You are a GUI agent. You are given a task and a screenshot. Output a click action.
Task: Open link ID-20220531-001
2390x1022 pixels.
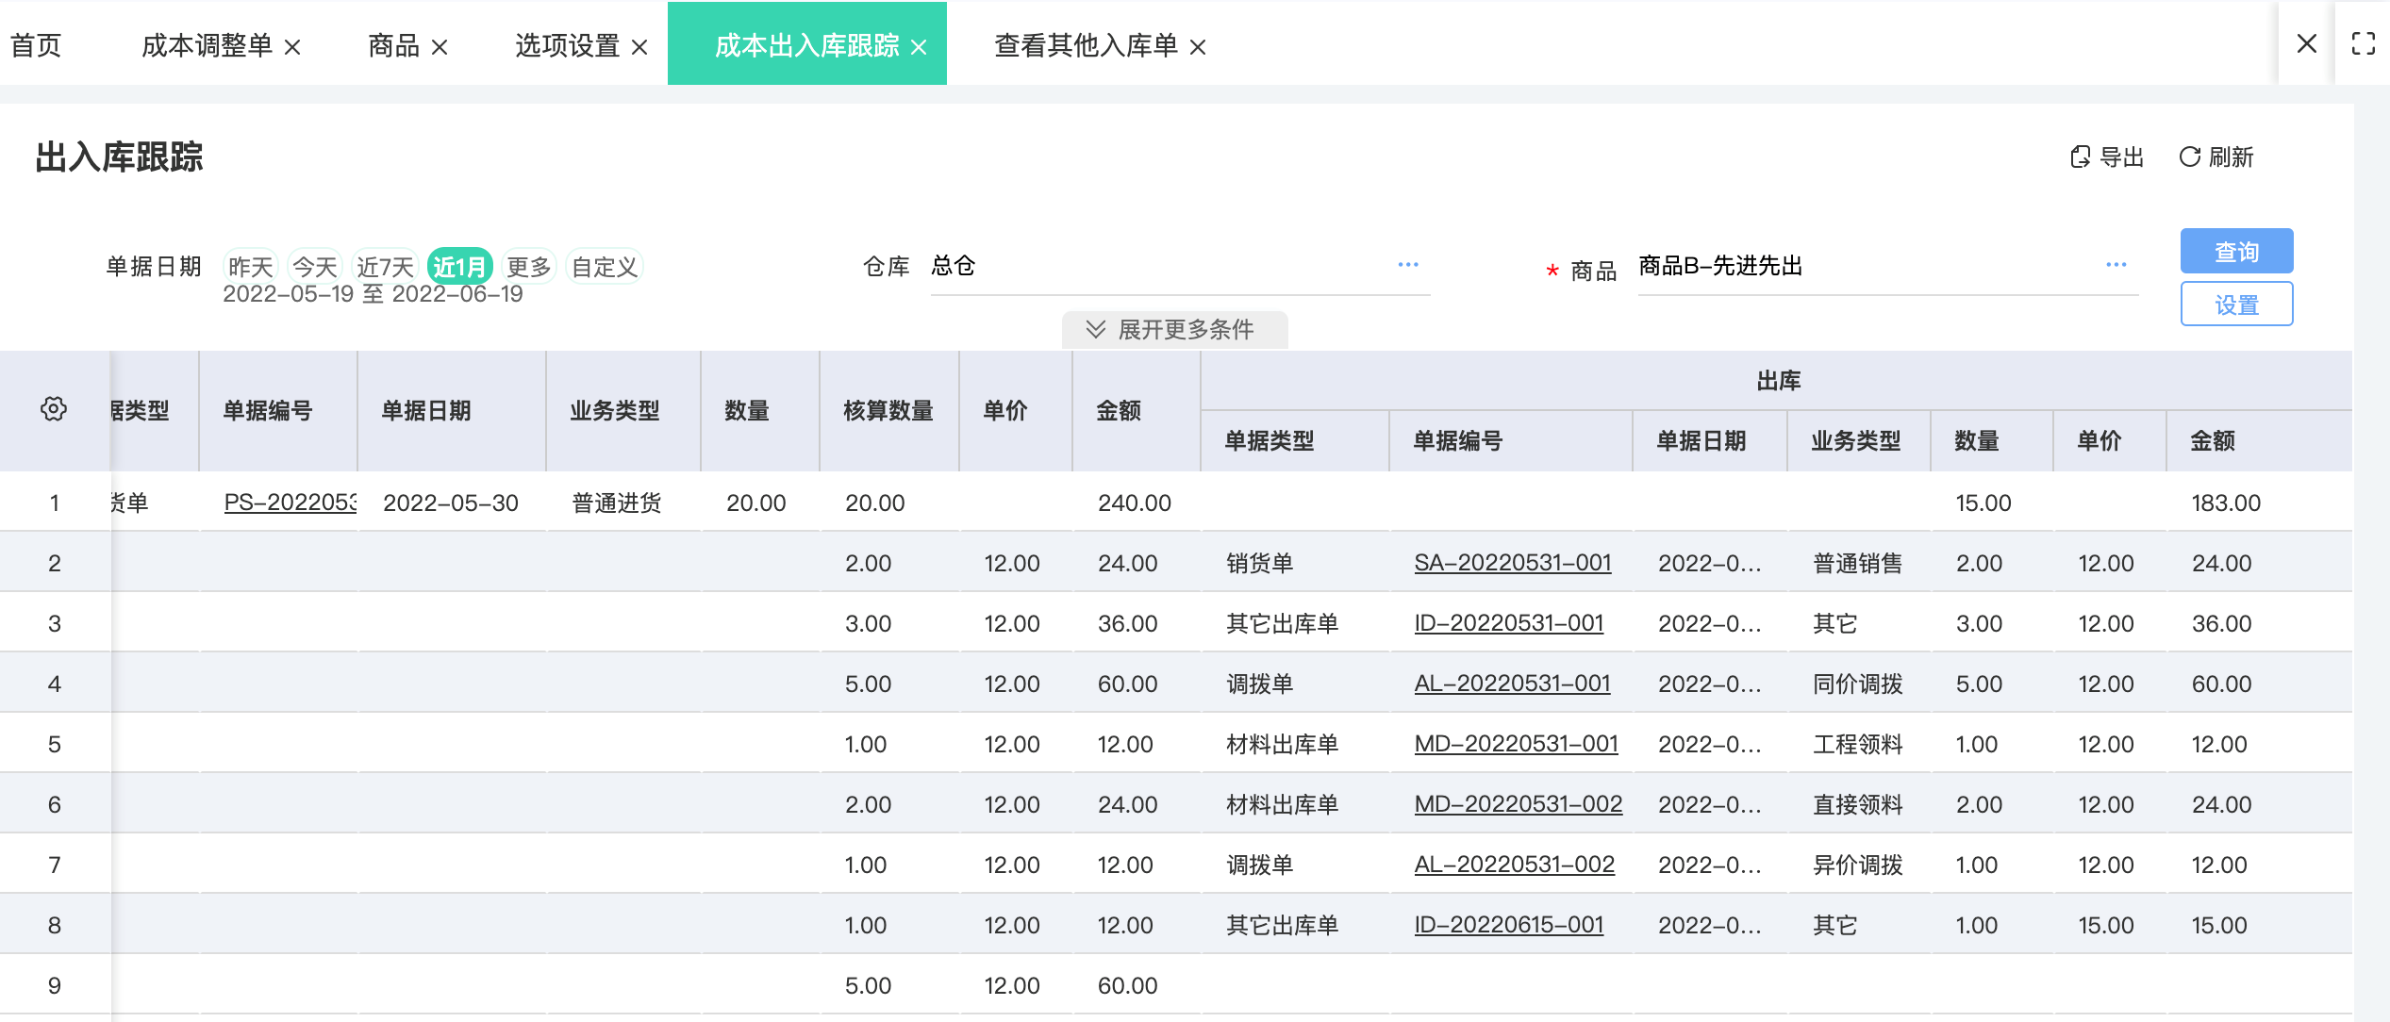1508,623
